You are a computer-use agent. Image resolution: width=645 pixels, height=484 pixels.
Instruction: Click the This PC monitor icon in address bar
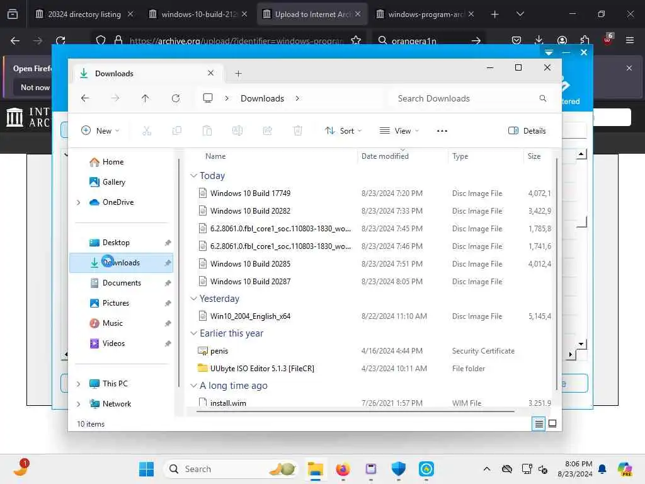(208, 98)
